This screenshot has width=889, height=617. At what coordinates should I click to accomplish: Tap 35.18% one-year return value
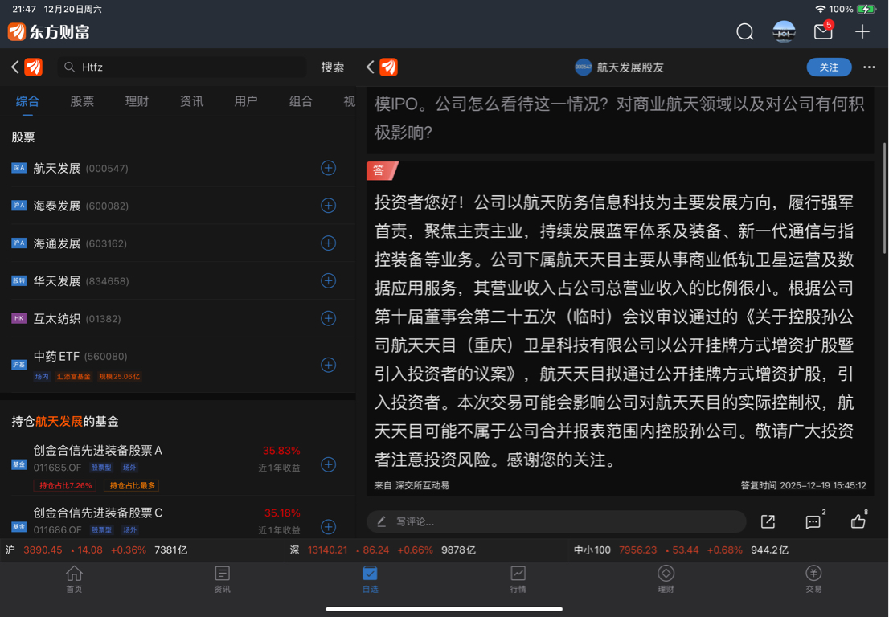[282, 513]
